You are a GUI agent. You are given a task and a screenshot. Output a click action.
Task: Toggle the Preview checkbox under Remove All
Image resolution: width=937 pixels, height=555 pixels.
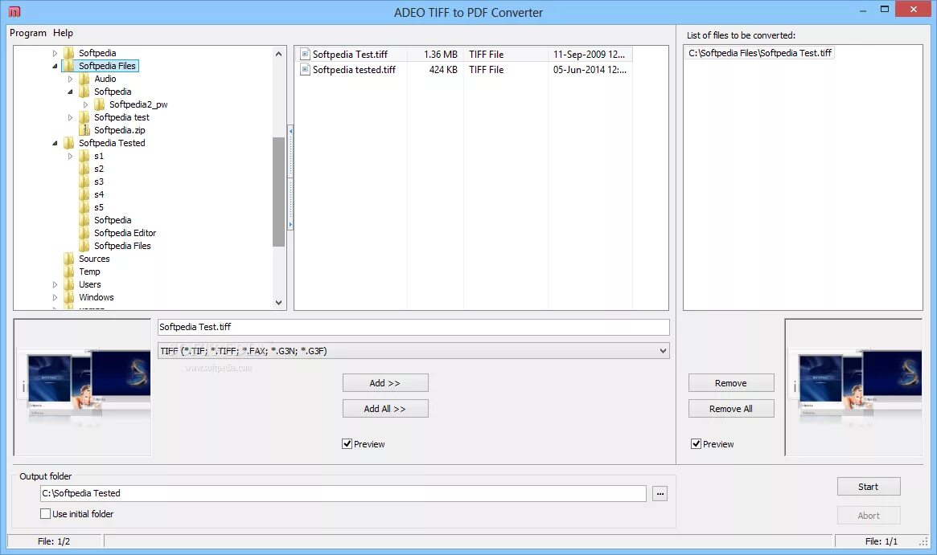696,444
